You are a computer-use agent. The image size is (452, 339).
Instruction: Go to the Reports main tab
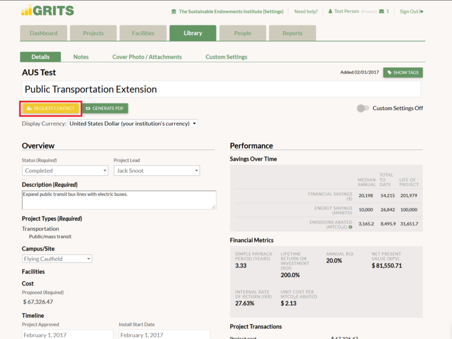(x=293, y=34)
